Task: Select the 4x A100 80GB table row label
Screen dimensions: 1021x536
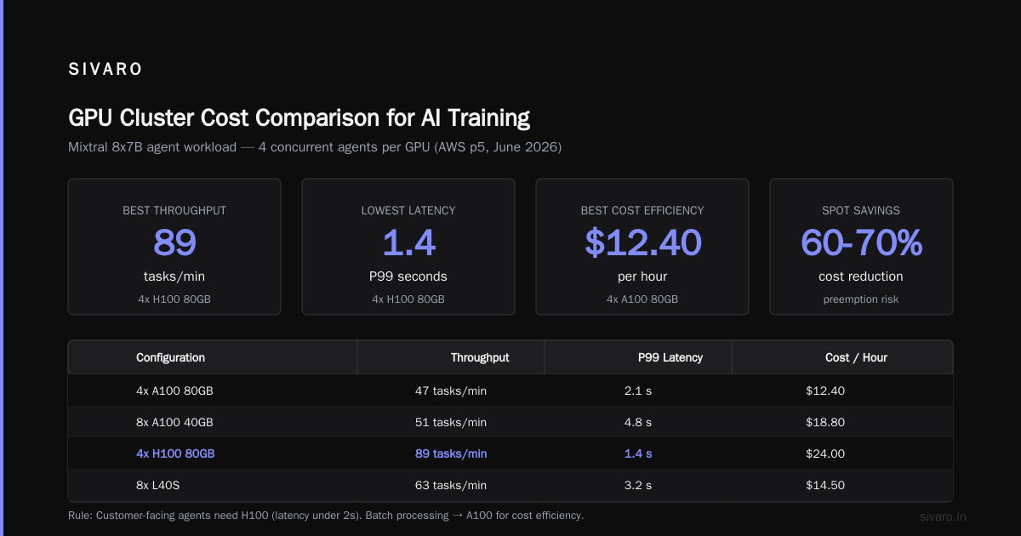Action: tap(174, 391)
